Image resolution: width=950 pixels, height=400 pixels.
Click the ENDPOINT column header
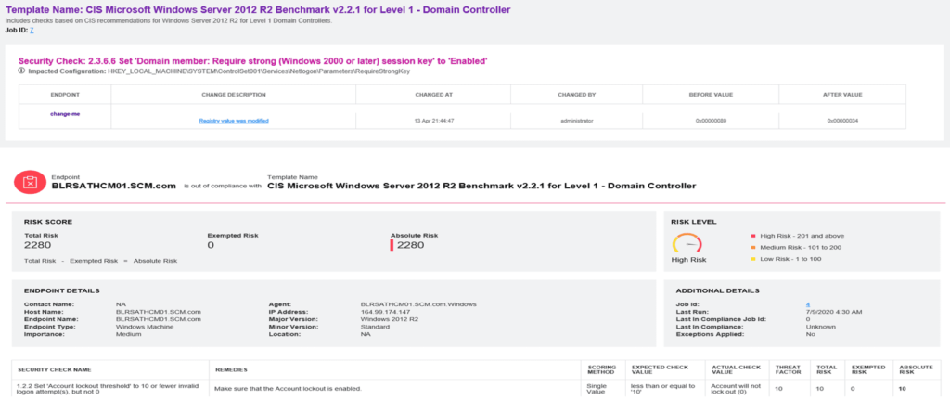(x=65, y=95)
